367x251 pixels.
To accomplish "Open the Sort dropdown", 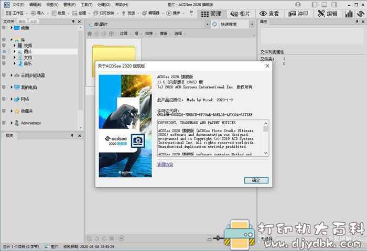I will (x=150, y=34).
